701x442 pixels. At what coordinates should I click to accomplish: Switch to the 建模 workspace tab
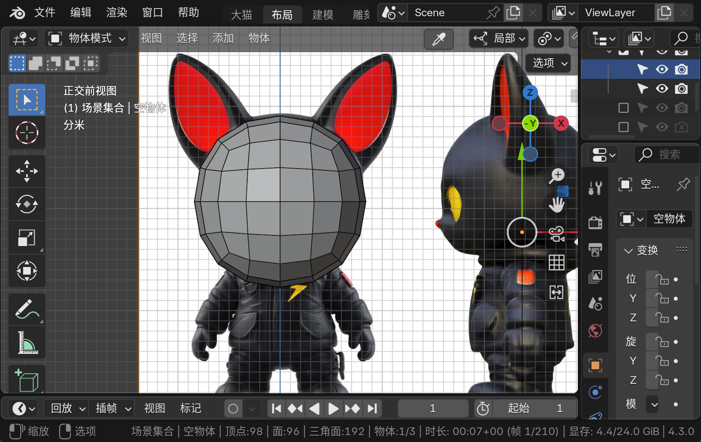(323, 15)
